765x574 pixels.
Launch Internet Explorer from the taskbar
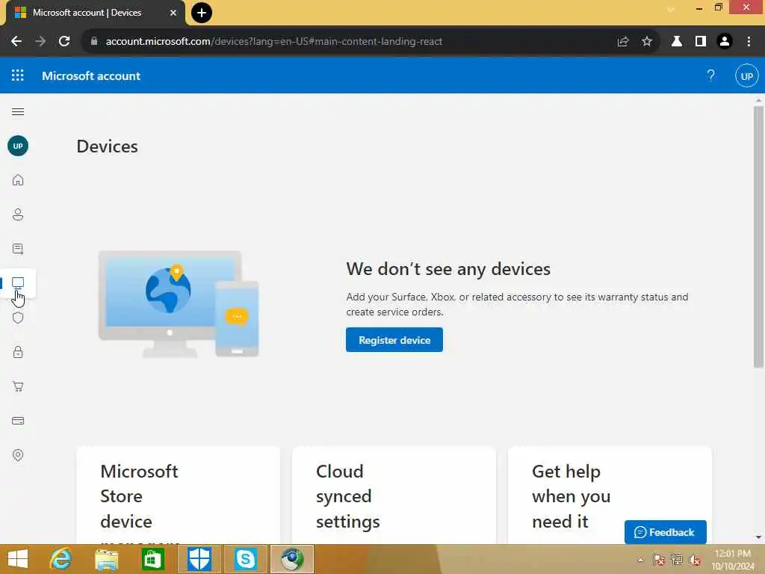(x=61, y=559)
